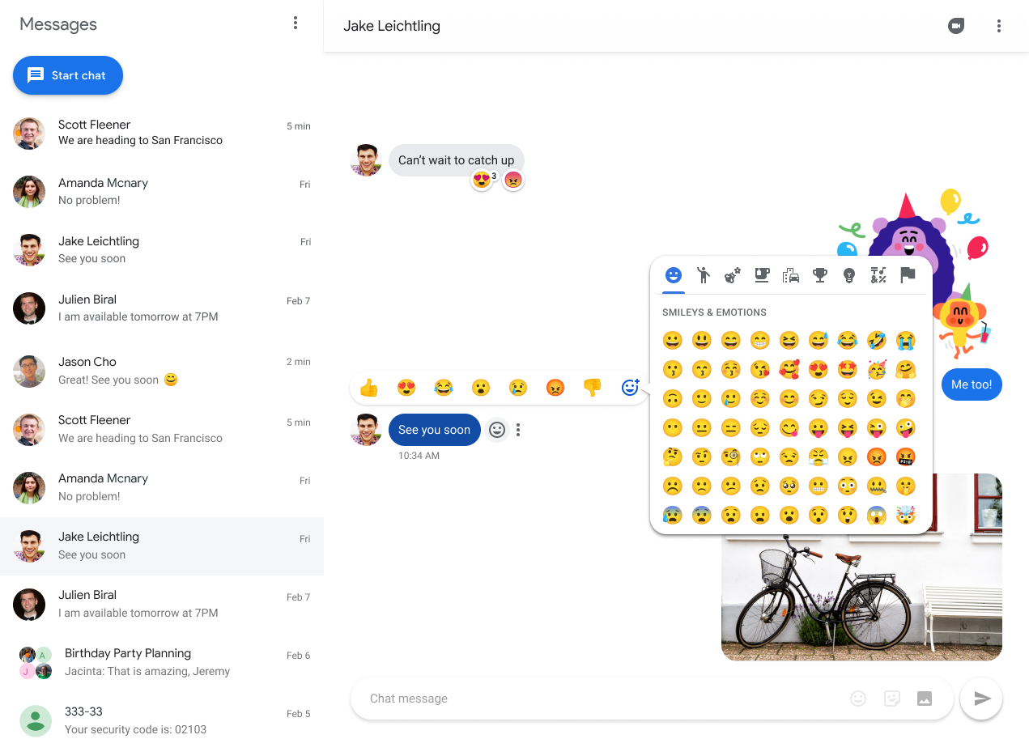Screen dimensions: 1029x739
Task: Open the sticker icon in chat message box
Action: [x=891, y=699]
